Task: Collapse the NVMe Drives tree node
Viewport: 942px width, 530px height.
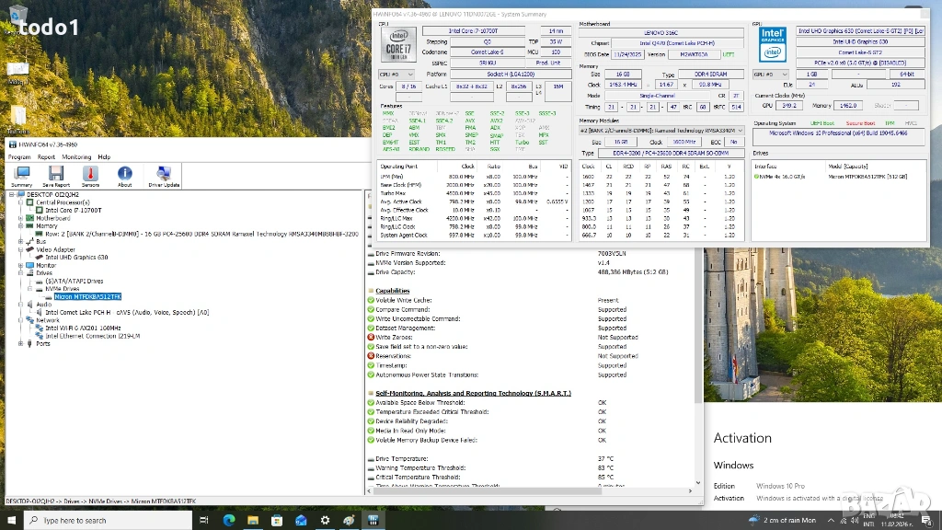Action: click(x=29, y=289)
